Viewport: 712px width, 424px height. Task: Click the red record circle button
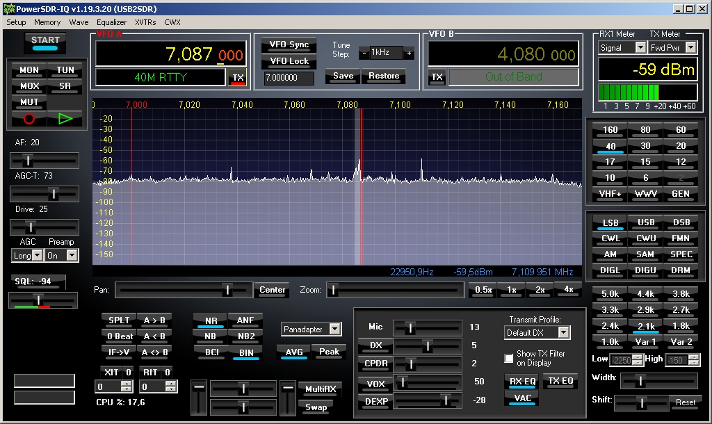(29, 119)
